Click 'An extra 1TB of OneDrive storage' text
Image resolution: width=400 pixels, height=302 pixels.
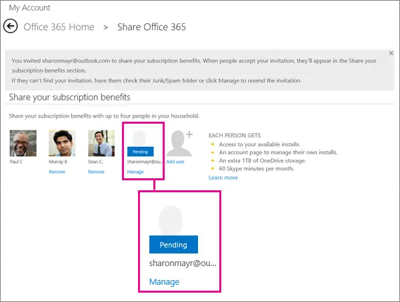(262, 161)
